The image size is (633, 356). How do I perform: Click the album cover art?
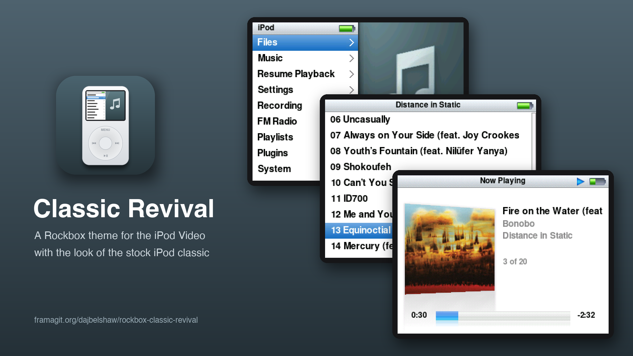tap(449, 249)
